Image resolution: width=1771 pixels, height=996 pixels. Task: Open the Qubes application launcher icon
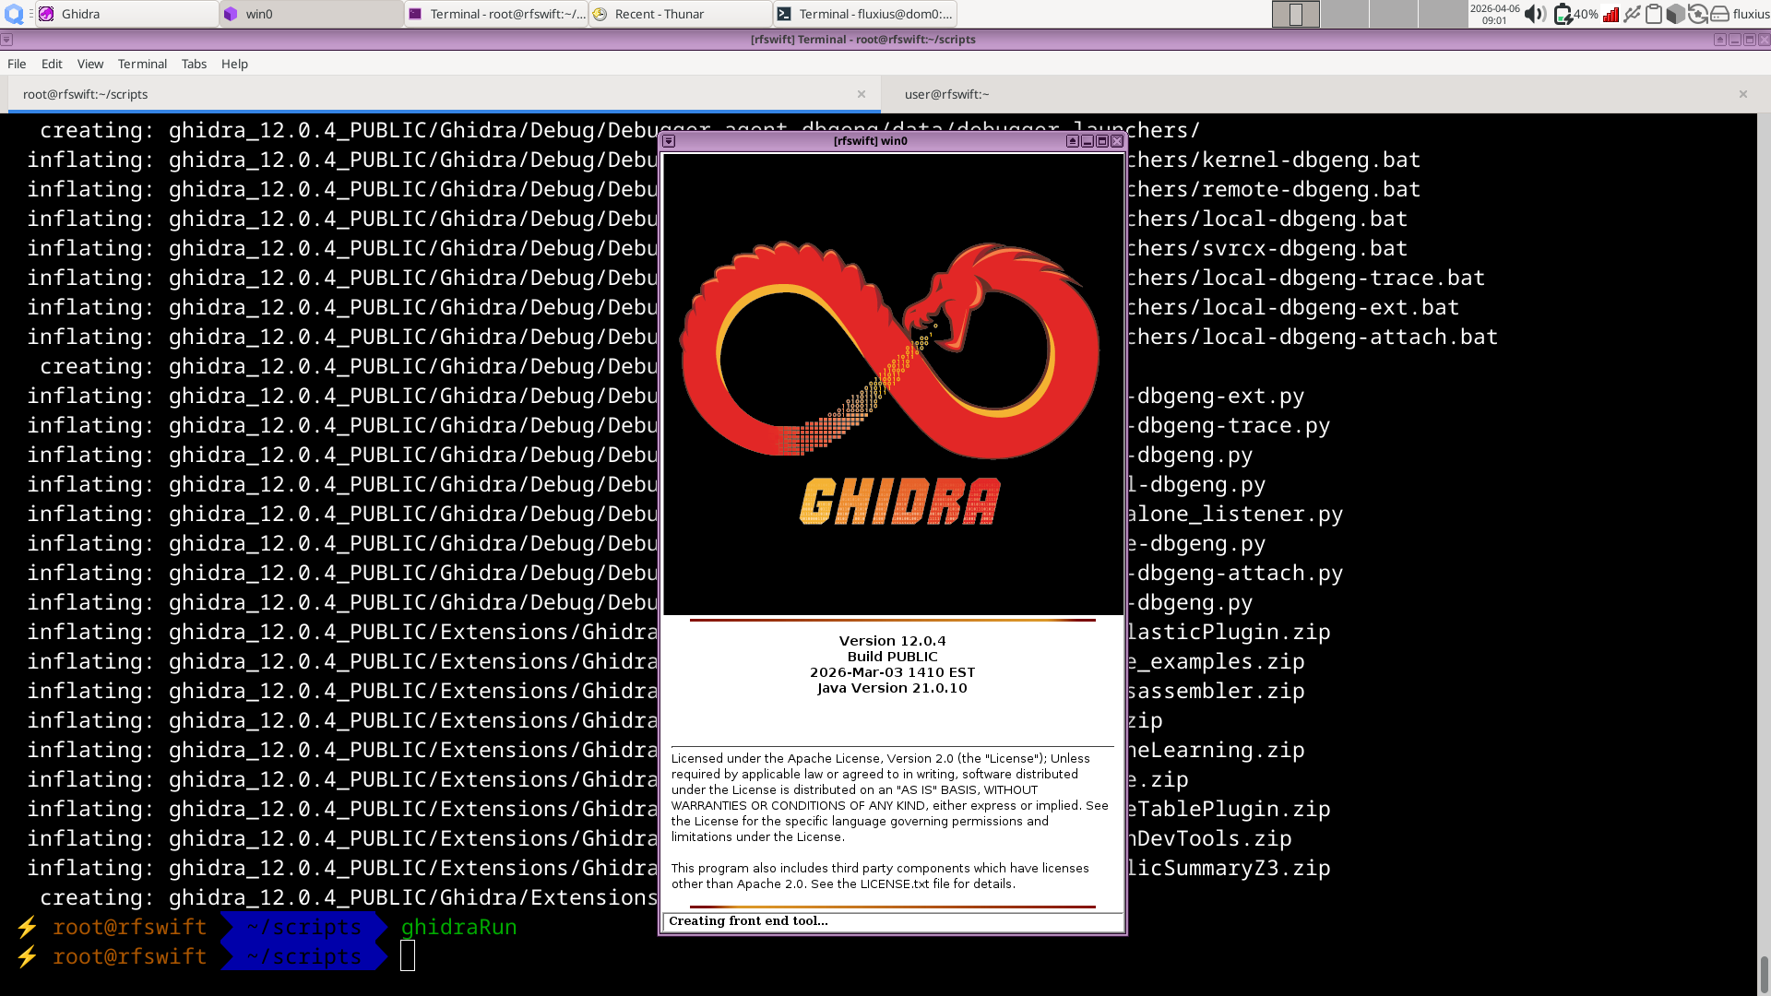pyautogui.click(x=13, y=14)
